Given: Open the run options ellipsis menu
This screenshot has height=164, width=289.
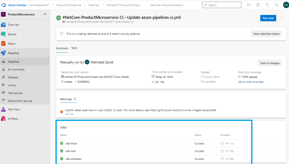Looking at the screenshot, I should pos(282,18).
